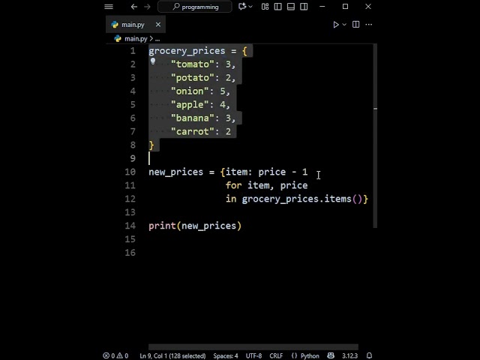Screen dimensions: 480x360
Task: Select Python interpreter '3.12.3'
Action: click(x=349, y=355)
